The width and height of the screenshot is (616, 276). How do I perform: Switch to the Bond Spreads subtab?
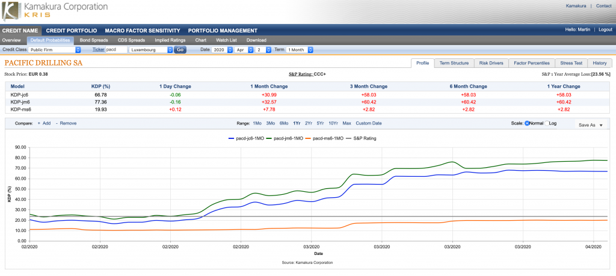click(x=93, y=40)
